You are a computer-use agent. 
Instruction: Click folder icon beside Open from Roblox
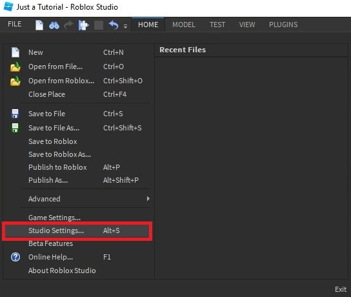(x=15, y=81)
